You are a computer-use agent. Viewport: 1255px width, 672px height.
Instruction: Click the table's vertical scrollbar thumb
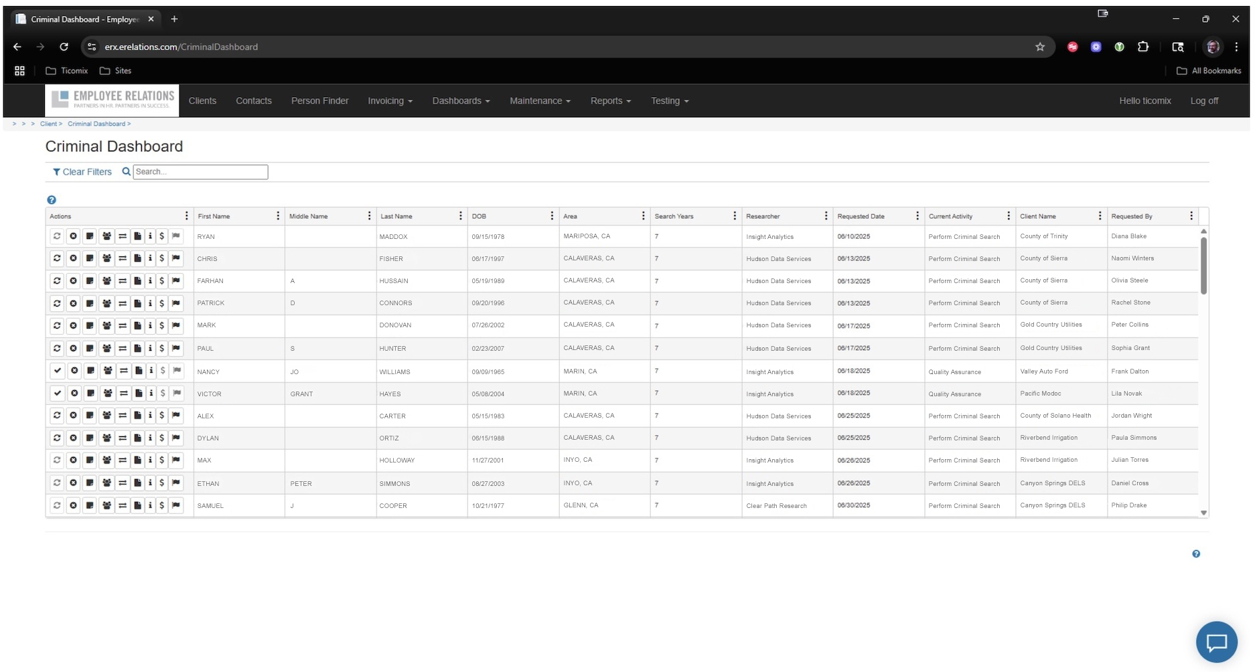pos(1203,265)
